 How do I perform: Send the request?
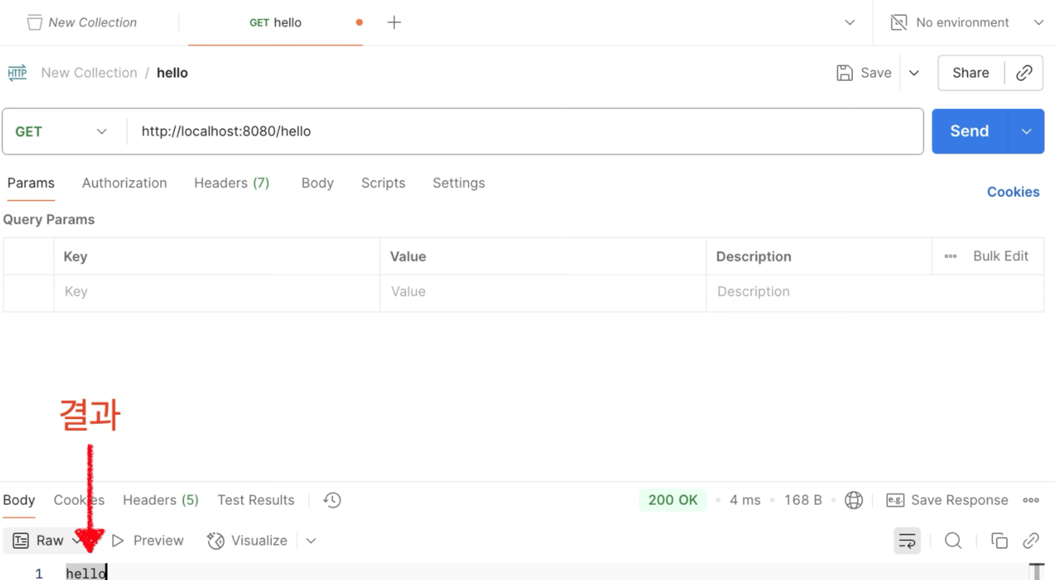point(970,131)
